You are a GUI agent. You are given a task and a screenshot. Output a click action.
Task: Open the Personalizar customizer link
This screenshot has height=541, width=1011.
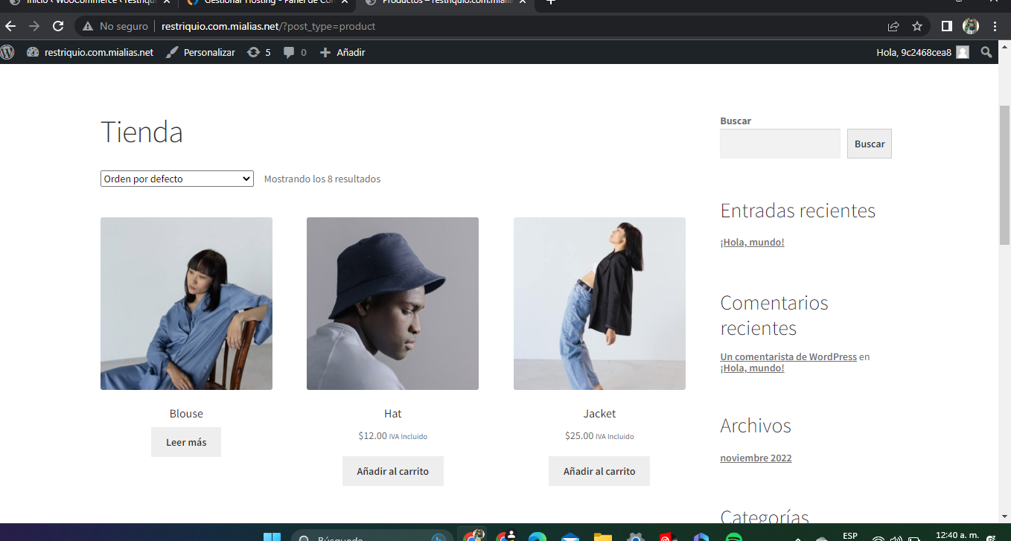(x=200, y=52)
